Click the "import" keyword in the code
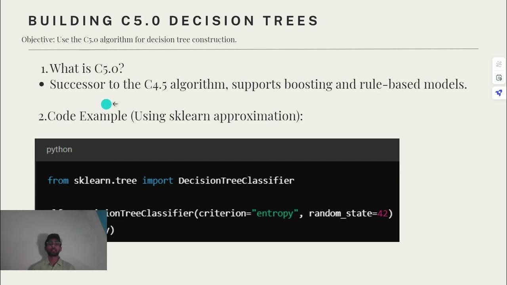This screenshot has width=507, height=285. click(158, 180)
